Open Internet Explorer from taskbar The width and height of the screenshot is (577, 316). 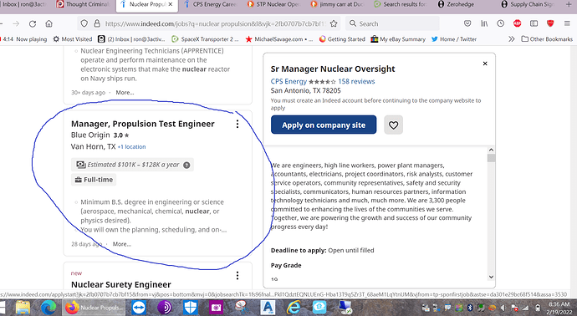[294, 308]
